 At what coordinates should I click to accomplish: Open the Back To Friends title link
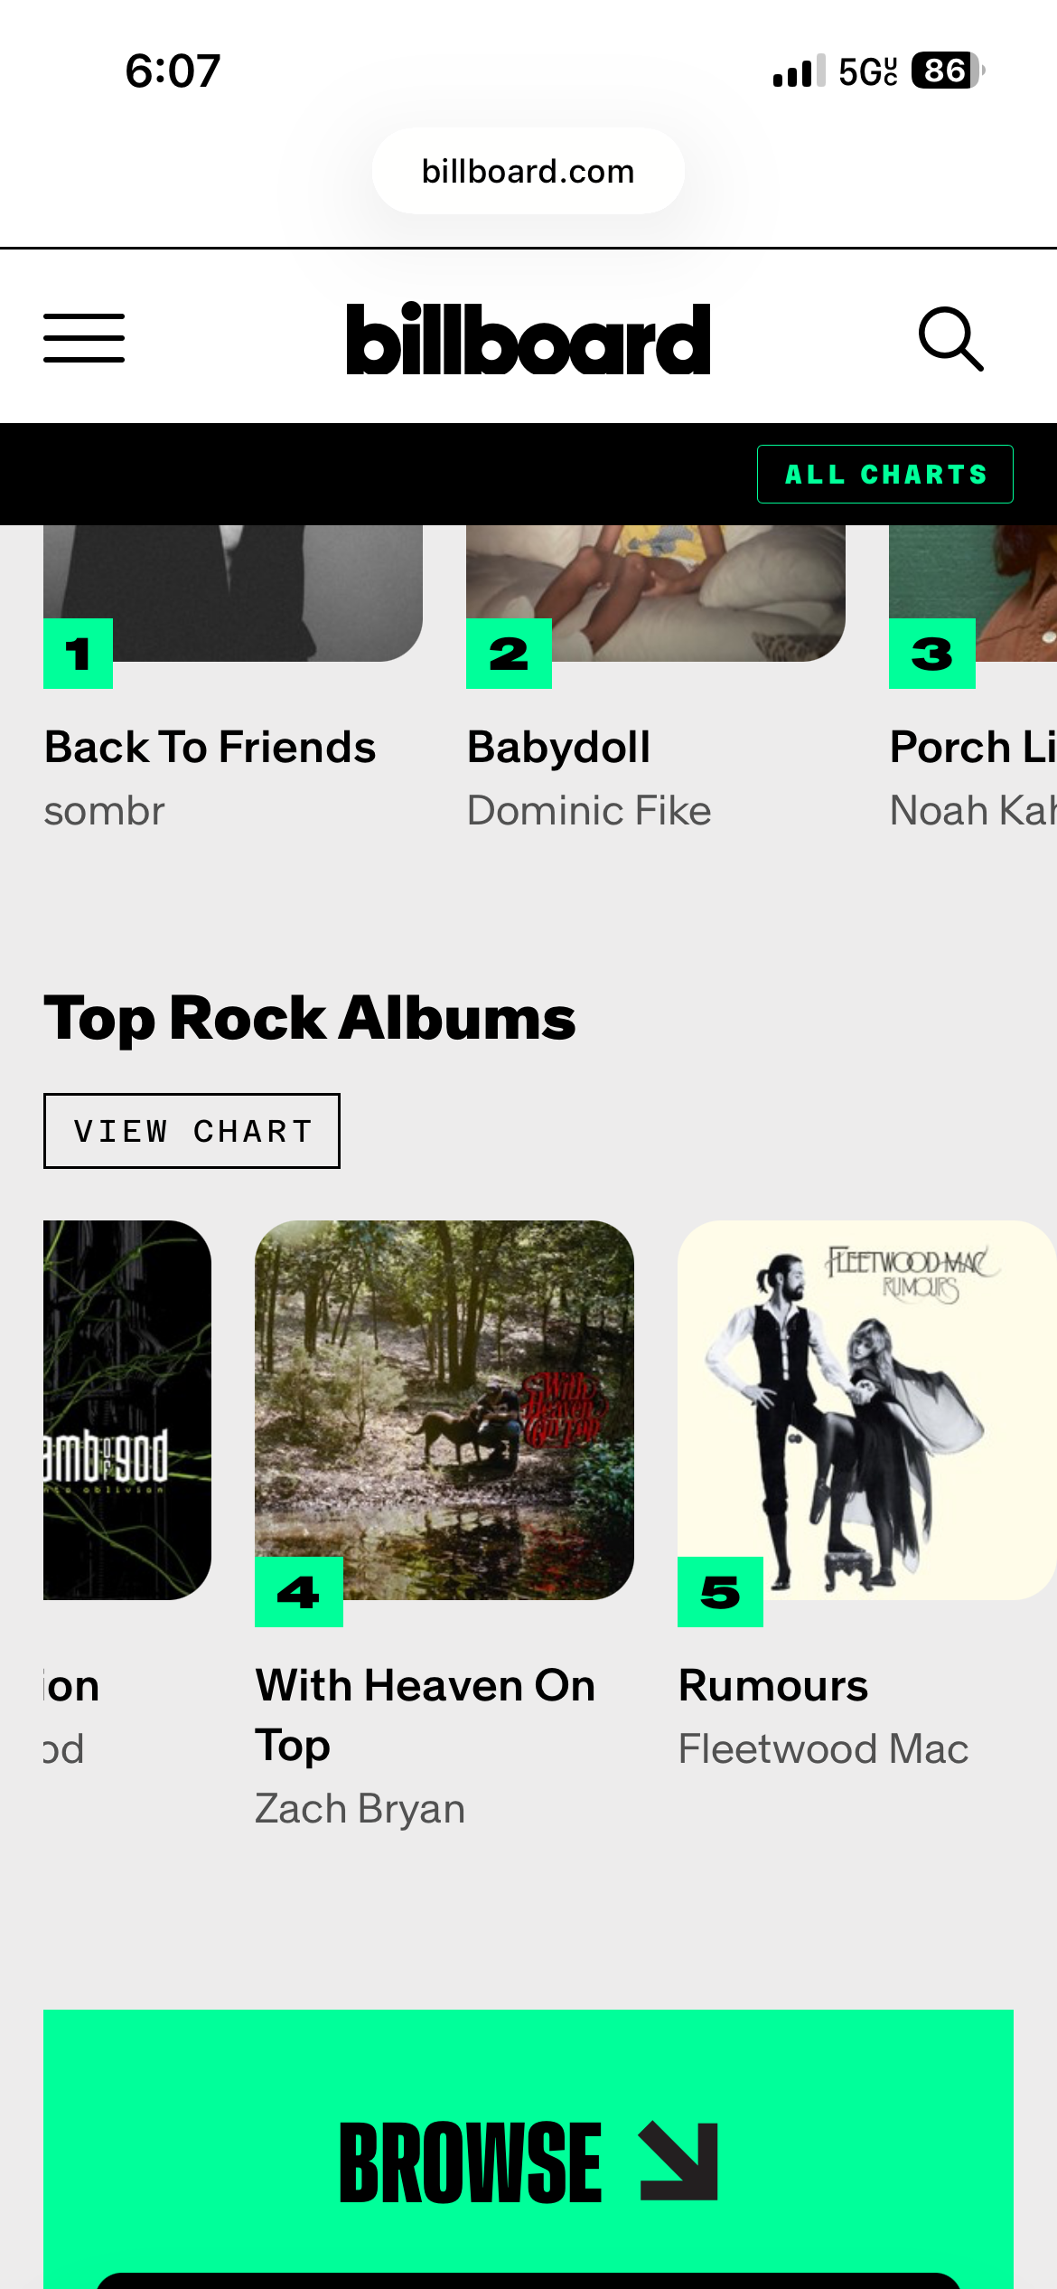(210, 748)
